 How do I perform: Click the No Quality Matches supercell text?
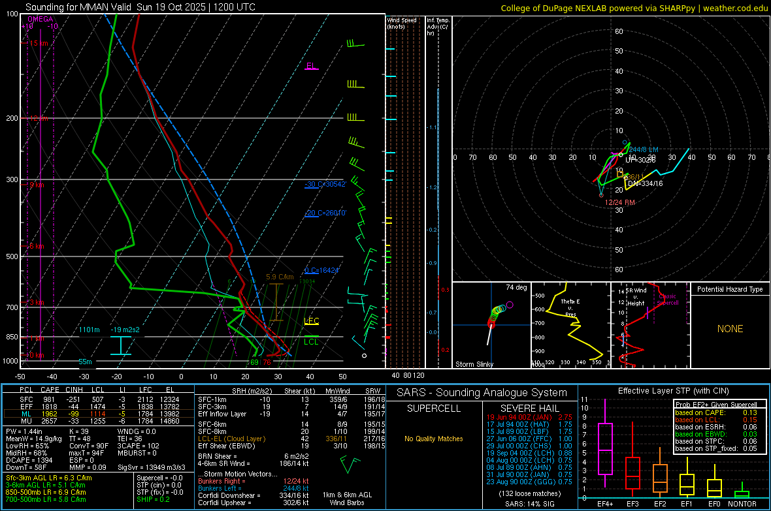434,439
